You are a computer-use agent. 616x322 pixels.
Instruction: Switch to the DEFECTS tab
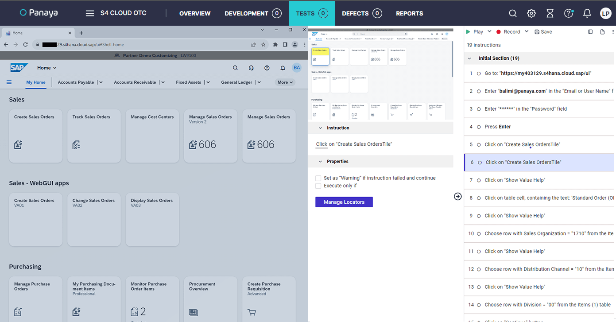click(362, 13)
